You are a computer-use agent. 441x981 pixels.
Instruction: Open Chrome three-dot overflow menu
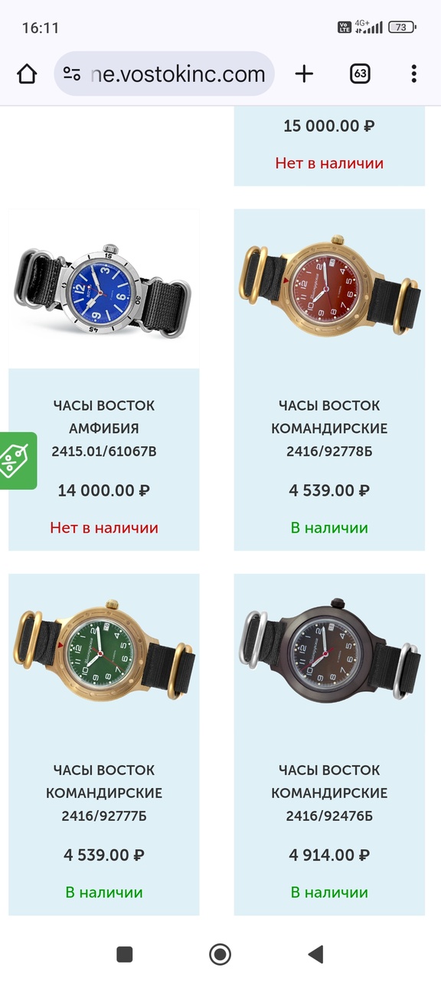(x=413, y=74)
